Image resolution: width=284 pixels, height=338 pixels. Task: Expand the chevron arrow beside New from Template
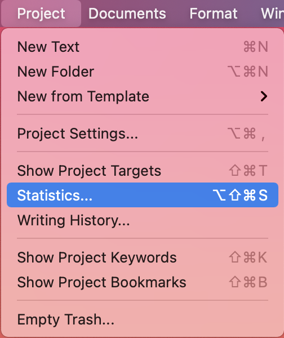(x=264, y=96)
